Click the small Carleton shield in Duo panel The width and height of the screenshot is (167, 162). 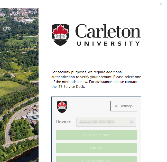coord(62,107)
